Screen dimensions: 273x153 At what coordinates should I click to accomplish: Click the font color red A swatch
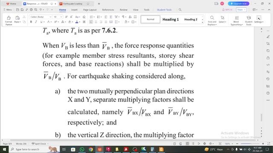77,22
